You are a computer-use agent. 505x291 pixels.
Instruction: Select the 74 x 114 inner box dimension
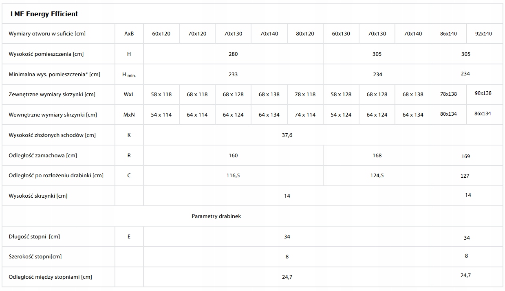pos(305,115)
